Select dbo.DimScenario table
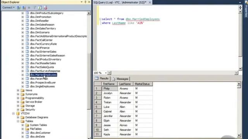Image resolution: width=248 pixels, height=139 pixels. coord(40,32)
